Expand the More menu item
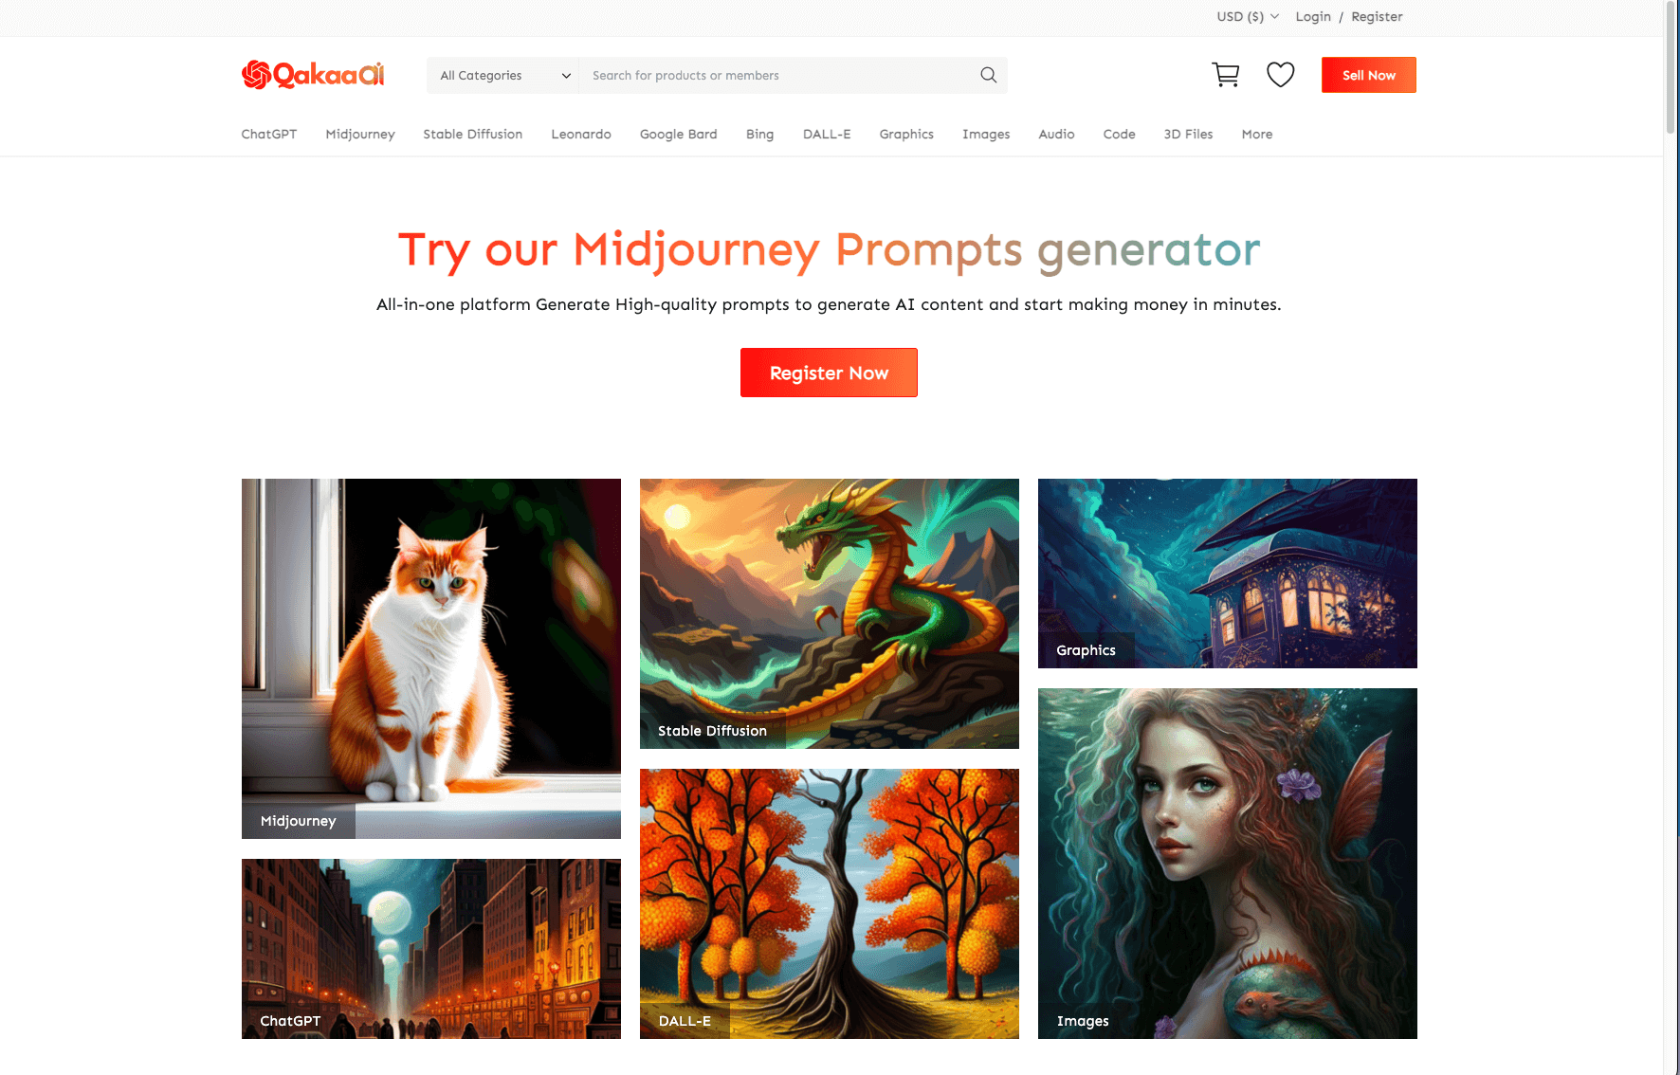 click(x=1257, y=134)
